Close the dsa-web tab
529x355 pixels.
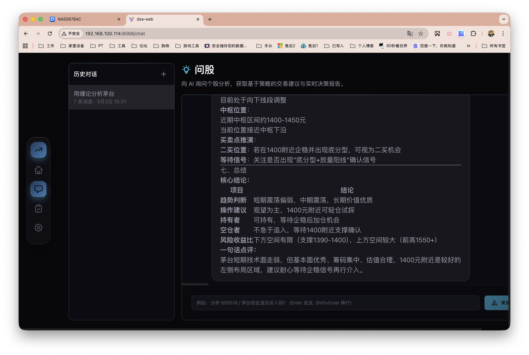coord(198,19)
